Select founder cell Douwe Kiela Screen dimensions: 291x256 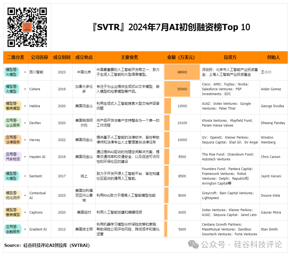(x=273, y=195)
